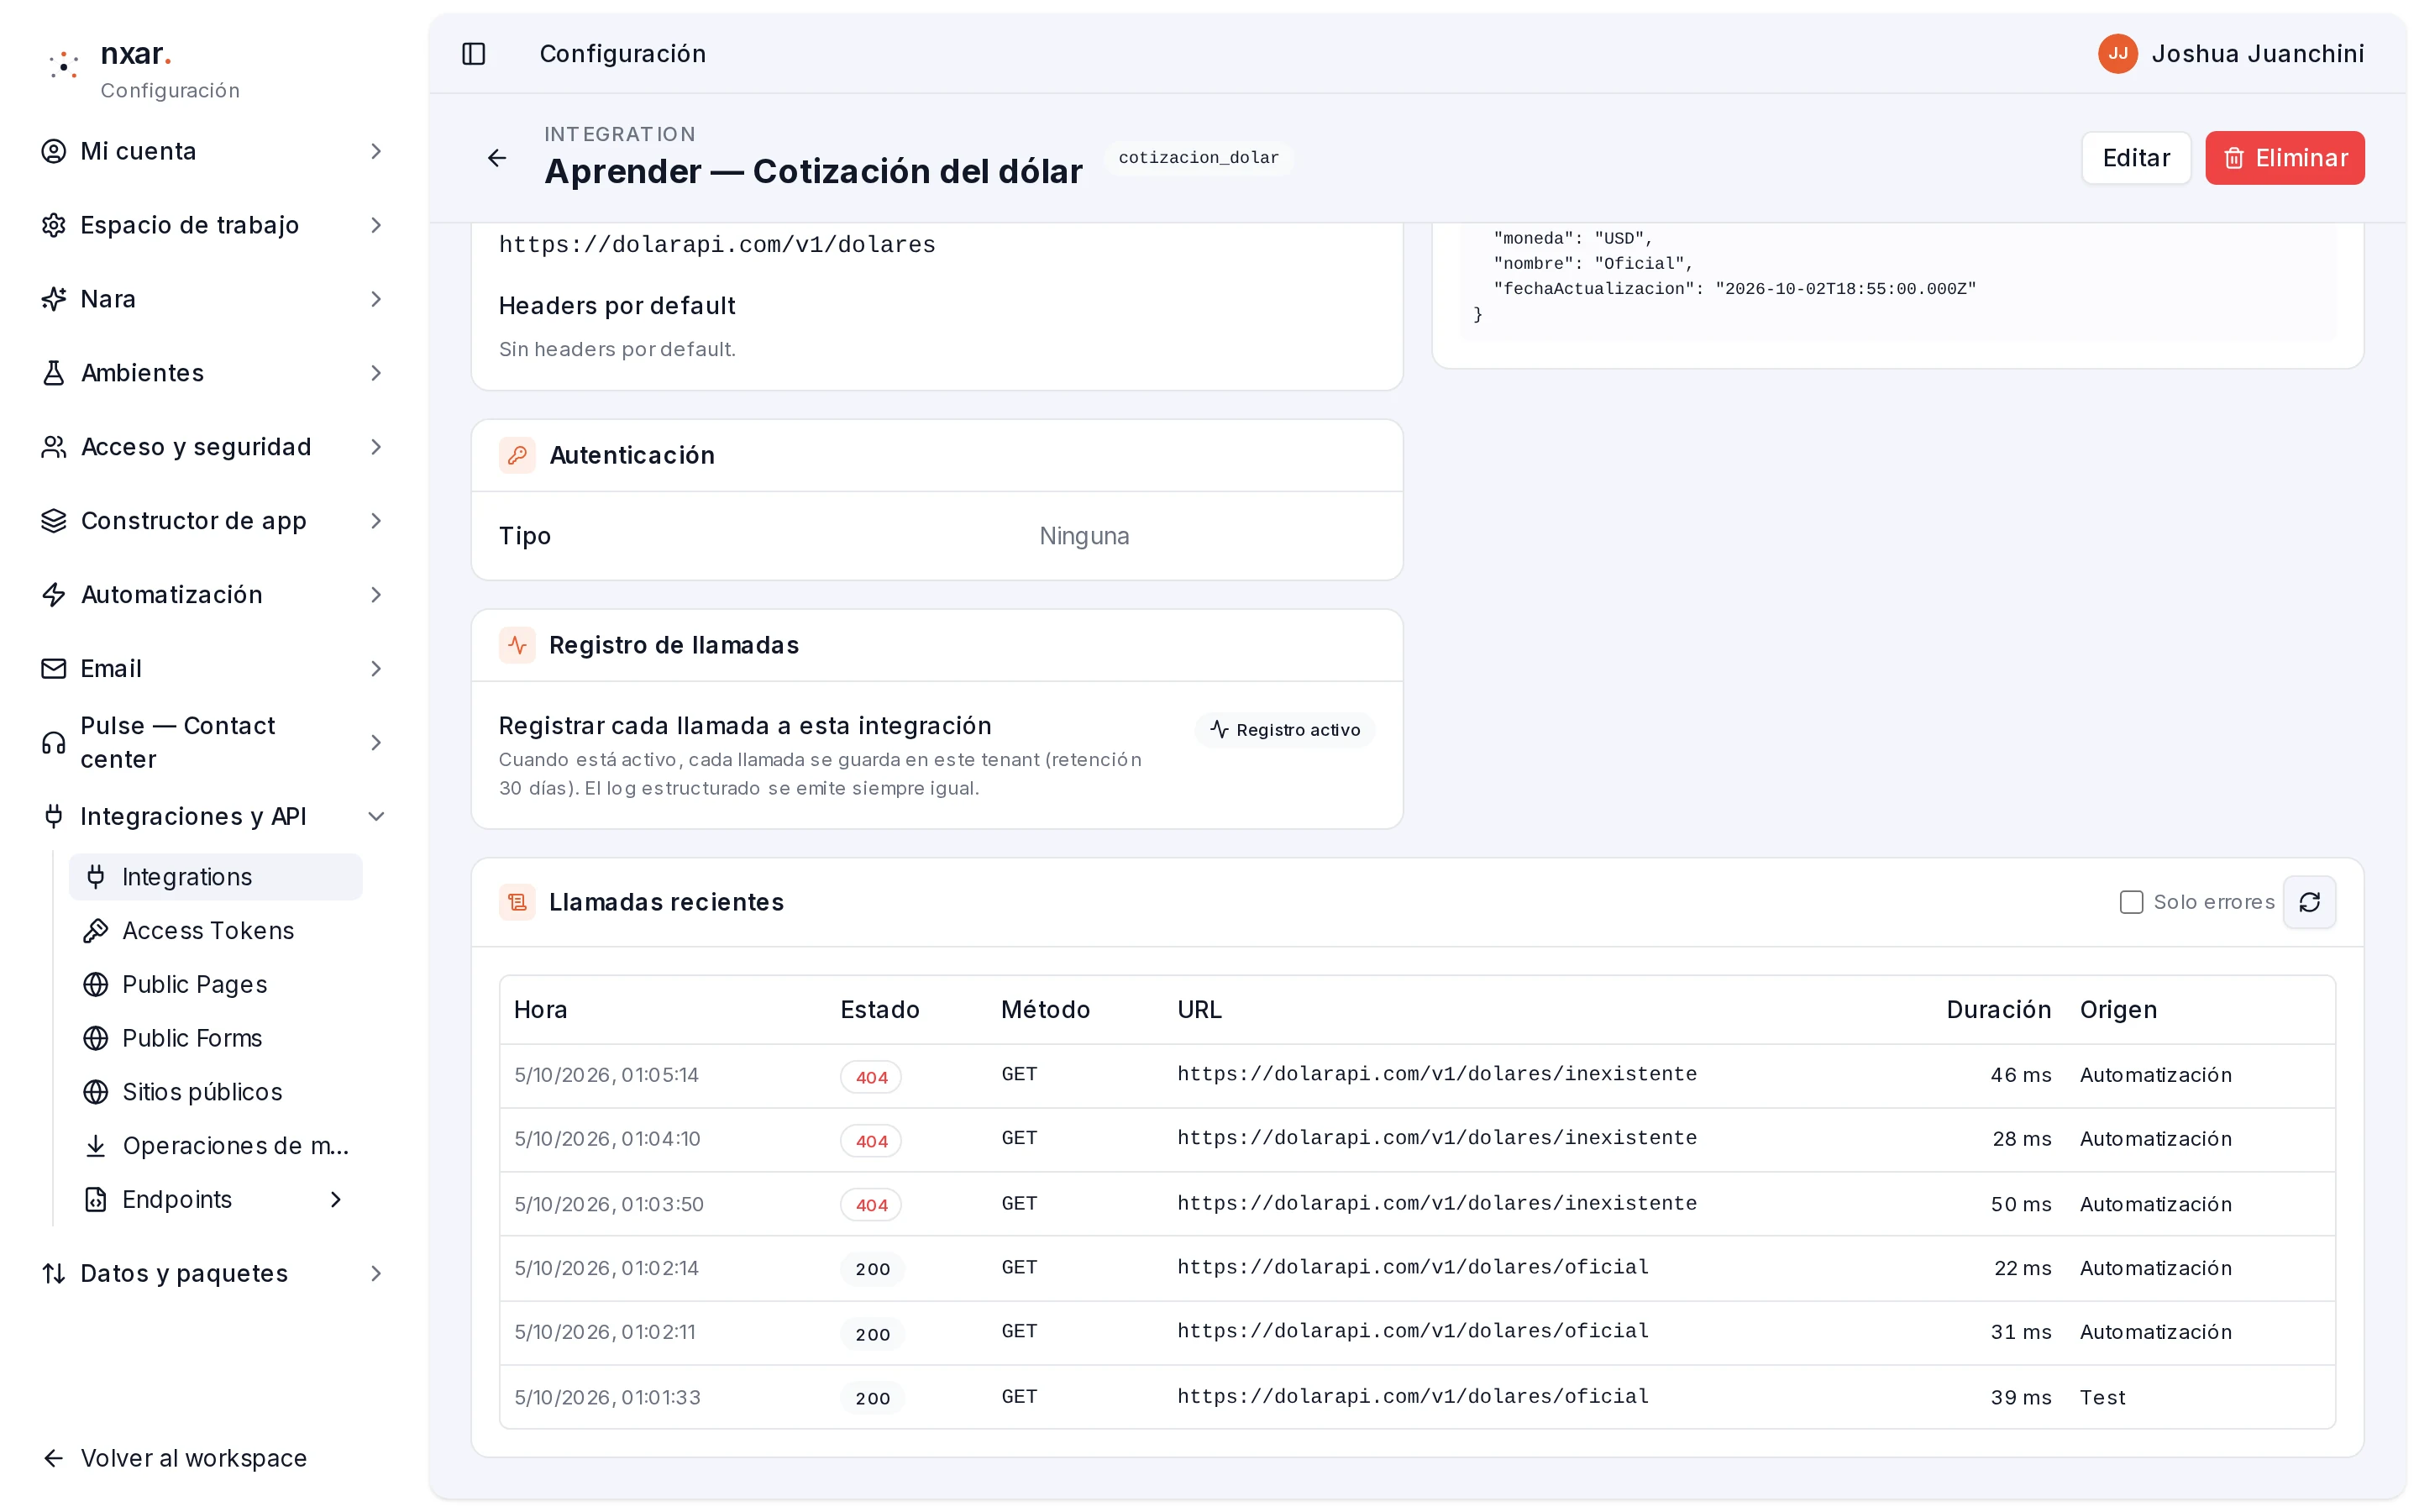
Task: Select the Test origin call at 01:01:33
Action: (x=1418, y=1397)
